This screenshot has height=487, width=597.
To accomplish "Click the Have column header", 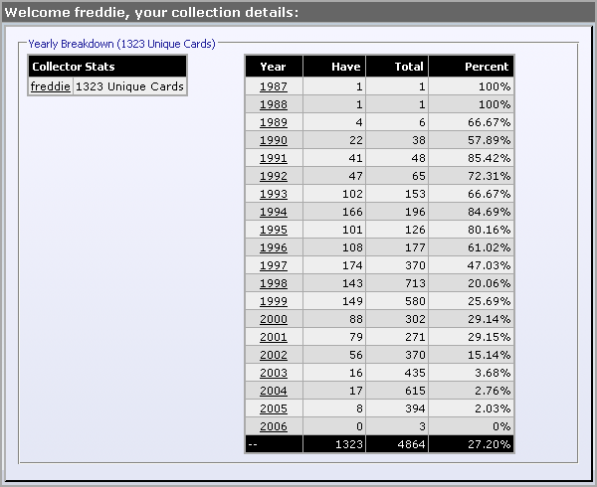I will click(x=345, y=67).
